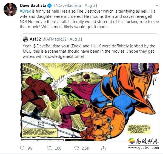Click the blue verified badge
Screen dimensions: 163x154
coord(50,5)
